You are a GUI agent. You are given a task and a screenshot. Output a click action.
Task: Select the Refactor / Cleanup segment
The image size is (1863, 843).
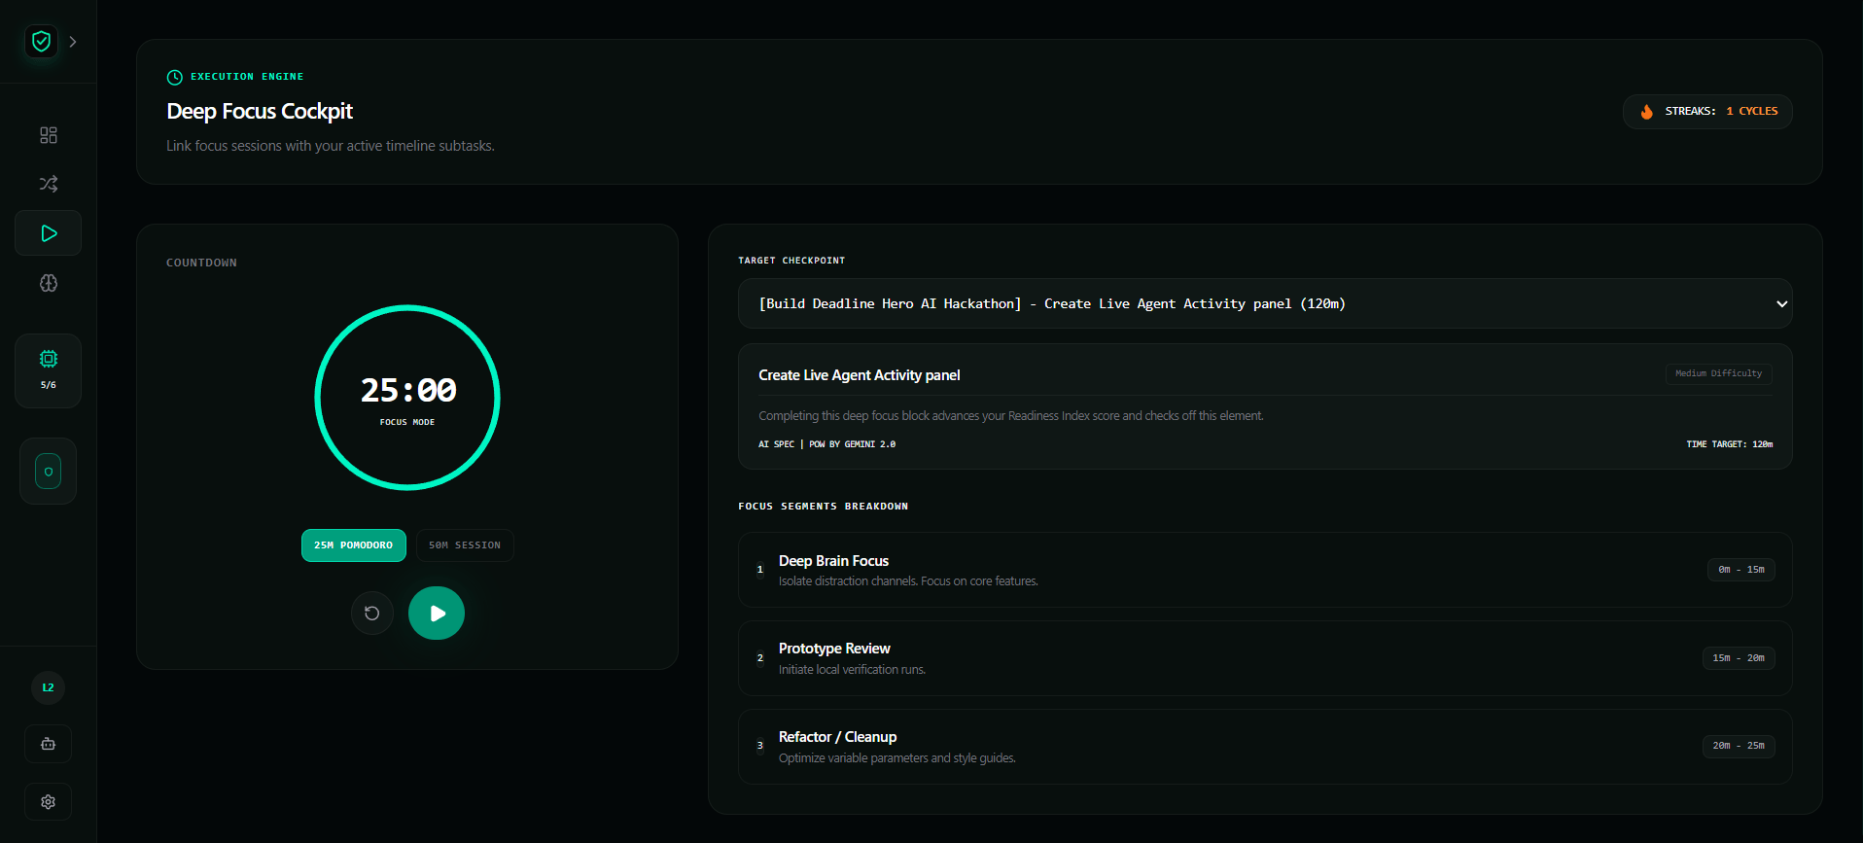[x=1265, y=747]
